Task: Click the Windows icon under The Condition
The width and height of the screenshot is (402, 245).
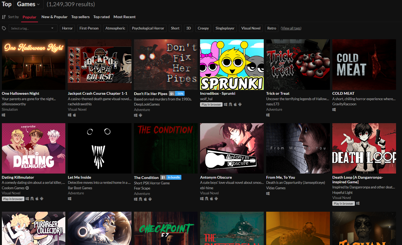Action: (x=136, y=199)
